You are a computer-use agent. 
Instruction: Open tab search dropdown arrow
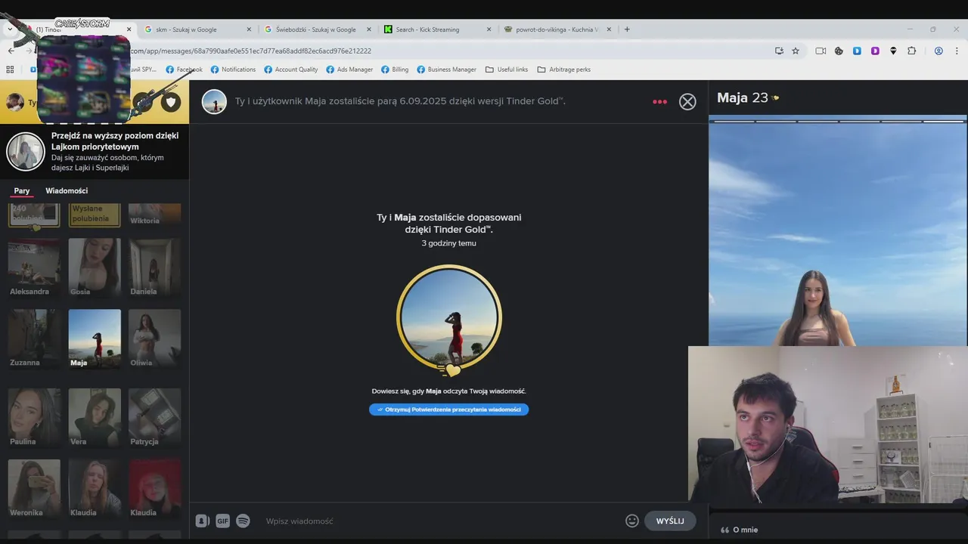(x=10, y=29)
